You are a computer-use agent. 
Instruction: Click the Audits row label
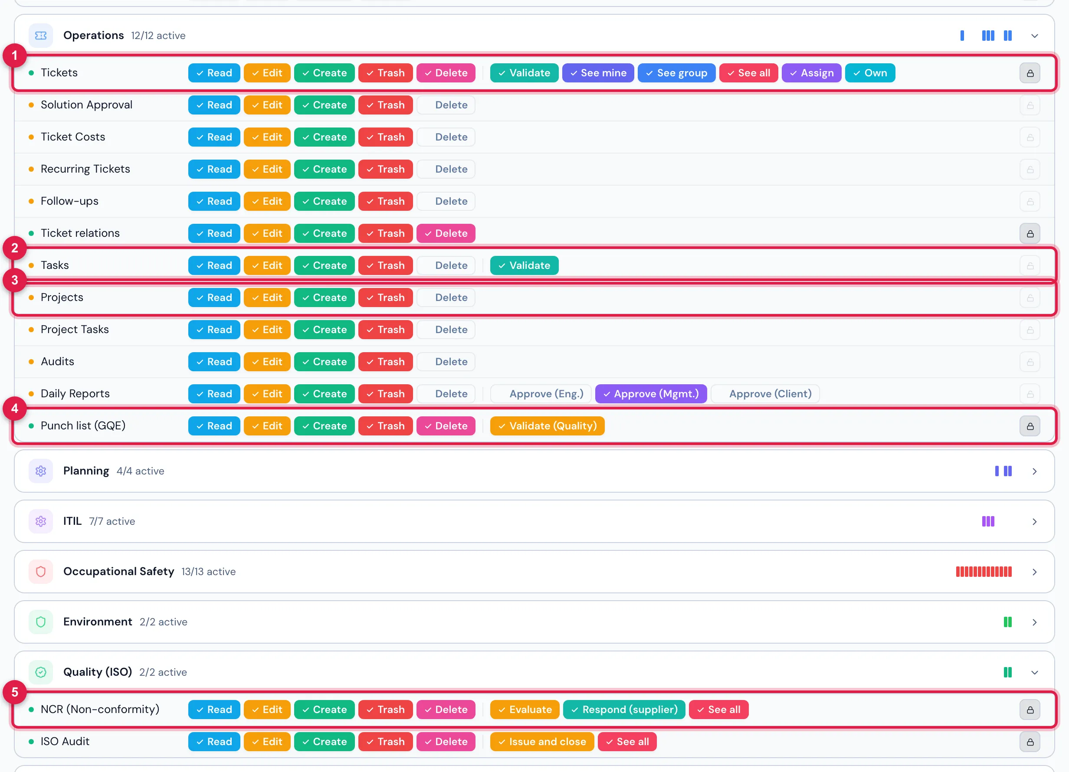pyautogui.click(x=58, y=361)
